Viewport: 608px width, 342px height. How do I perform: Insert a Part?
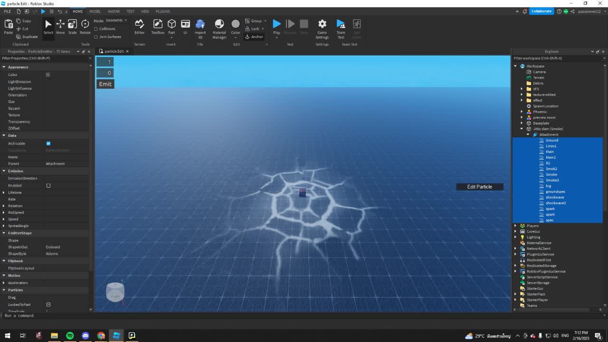[171, 27]
